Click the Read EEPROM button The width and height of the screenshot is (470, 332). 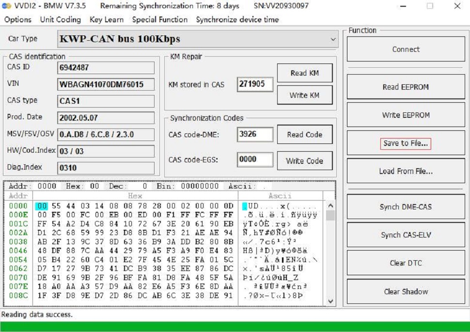[x=406, y=87]
